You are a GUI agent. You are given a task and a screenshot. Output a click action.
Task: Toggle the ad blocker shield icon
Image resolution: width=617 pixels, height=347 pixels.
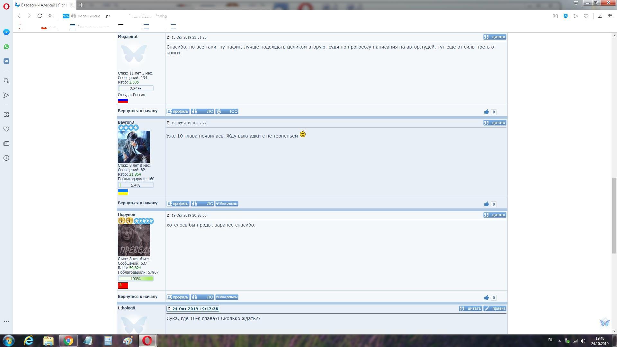[566, 16]
